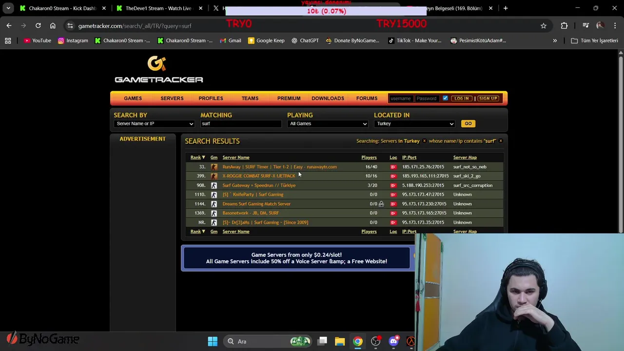Image resolution: width=624 pixels, height=351 pixels.
Task: Open the Instagram bookmark
Action: [x=73, y=40]
